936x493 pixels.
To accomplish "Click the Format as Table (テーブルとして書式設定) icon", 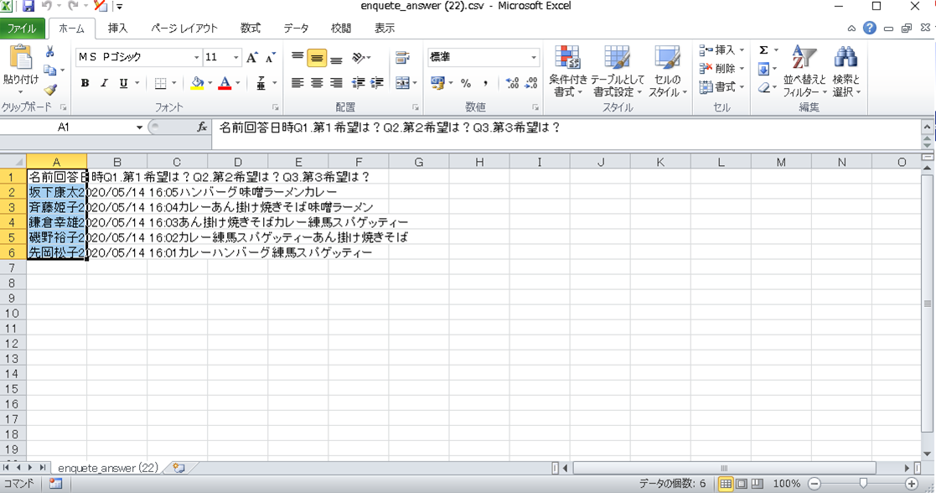I will 618,59.
